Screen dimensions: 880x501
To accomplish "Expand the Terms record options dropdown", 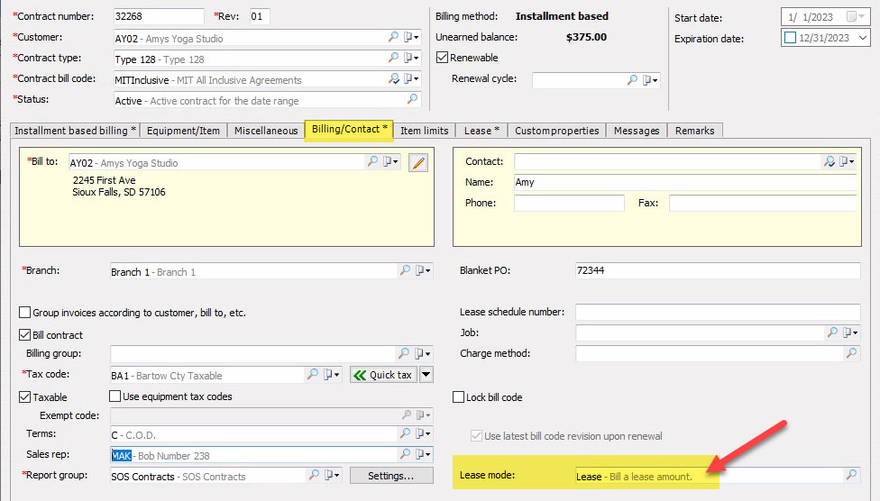I will pyautogui.click(x=423, y=433).
